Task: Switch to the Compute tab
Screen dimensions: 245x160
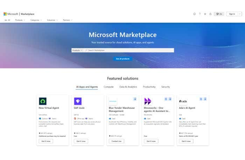Action: [108, 87]
